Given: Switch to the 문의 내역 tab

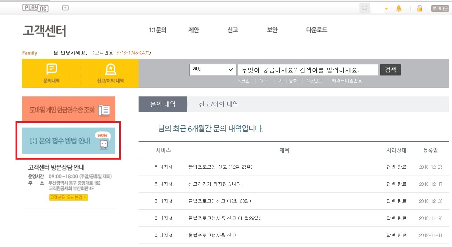Looking at the screenshot, I should [x=163, y=104].
